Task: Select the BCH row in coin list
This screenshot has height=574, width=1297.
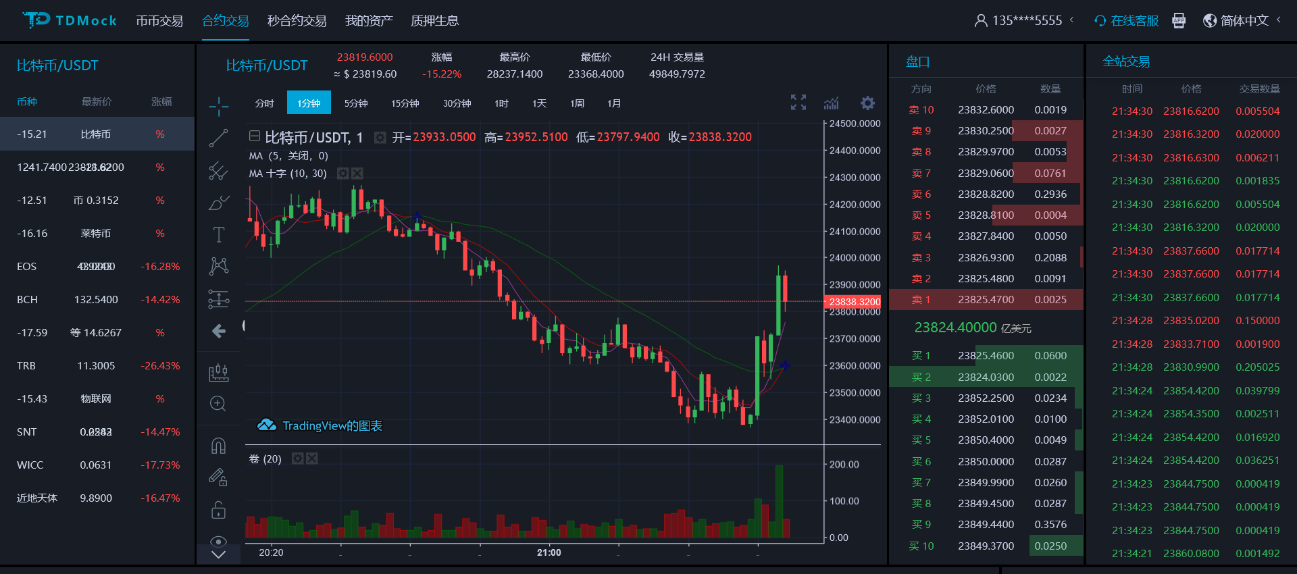Action: [97, 299]
